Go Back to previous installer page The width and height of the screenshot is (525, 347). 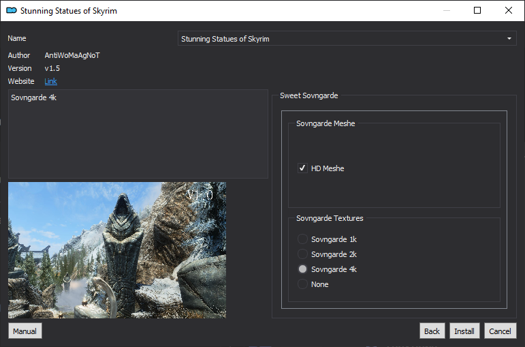click(x=432, y=331)
